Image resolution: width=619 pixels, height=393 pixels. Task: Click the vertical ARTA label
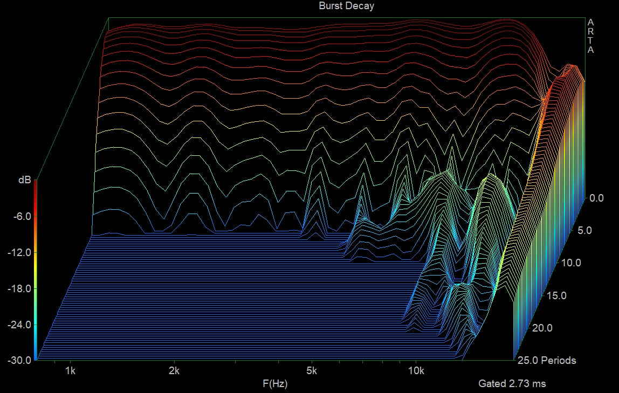(x=590, y=36)
